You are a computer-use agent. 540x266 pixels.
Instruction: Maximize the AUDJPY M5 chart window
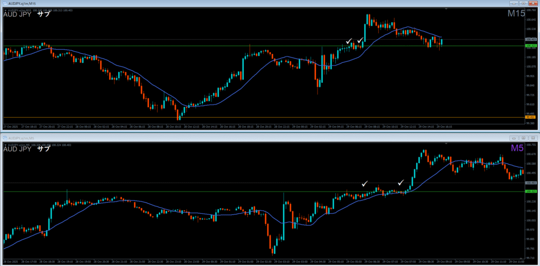[x=523, y=137]
